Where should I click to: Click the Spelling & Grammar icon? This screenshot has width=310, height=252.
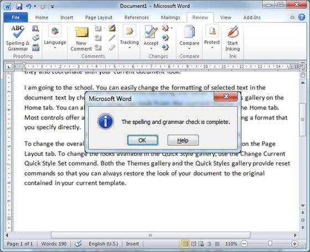pyautogui.click(x=17, y=32)
